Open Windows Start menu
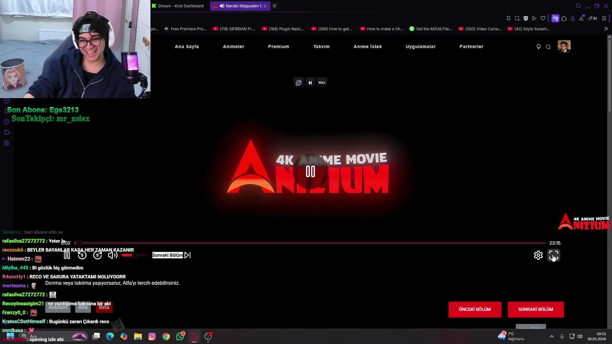The image size is (612, 344). [10, 336]
